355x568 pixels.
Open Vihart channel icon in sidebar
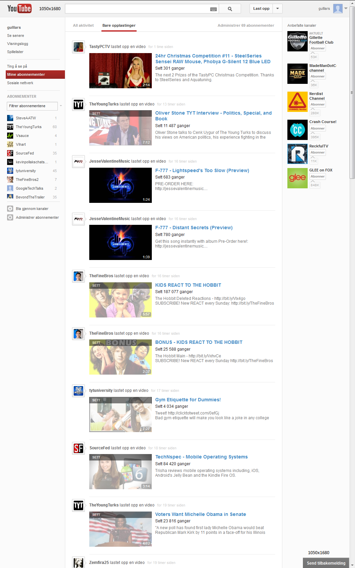pyautogui.click(x=10, y=144)
